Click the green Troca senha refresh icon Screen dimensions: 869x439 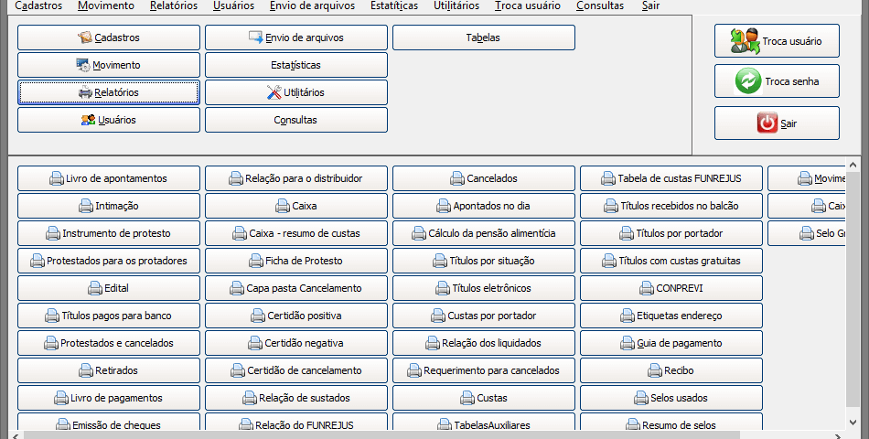coord(748,81)
